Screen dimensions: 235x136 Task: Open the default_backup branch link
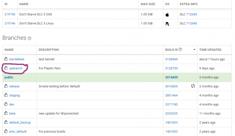coord(20,123)
